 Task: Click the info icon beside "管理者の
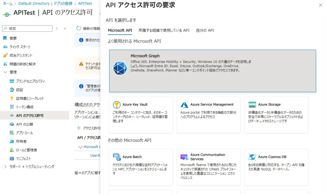pos(81,86)
